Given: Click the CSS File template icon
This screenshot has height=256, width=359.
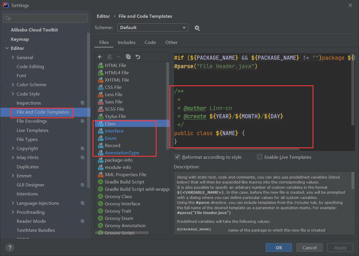Looking at the screenshot, I should [100, 87].
